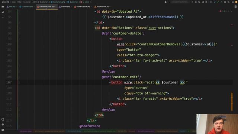Click the Stop square icon in toolbar
This screenshot has height=134, width=238.
coord(206,2)
